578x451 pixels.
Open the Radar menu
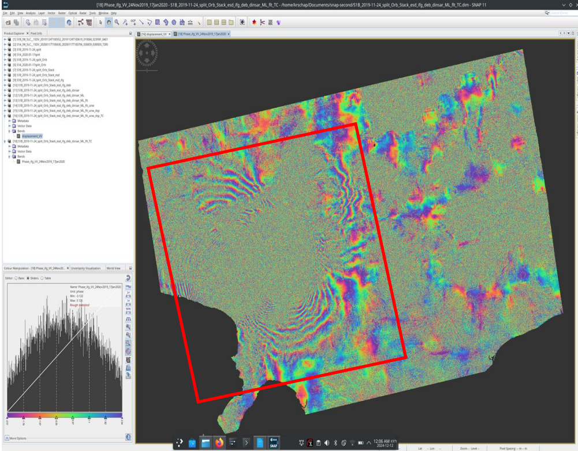click(x=83, y=13)
